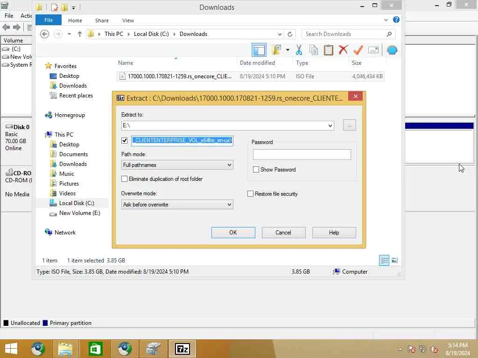Image resolution: width=478 pixels, height=358 pixels.
Task: Select the ISO file in Downloads list
Action: [250, 76]
